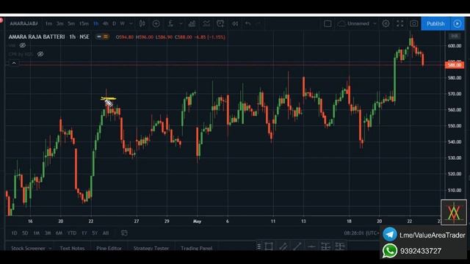Set date range to 6M
The image size is (470, 264).
click(x=59, y=233)
